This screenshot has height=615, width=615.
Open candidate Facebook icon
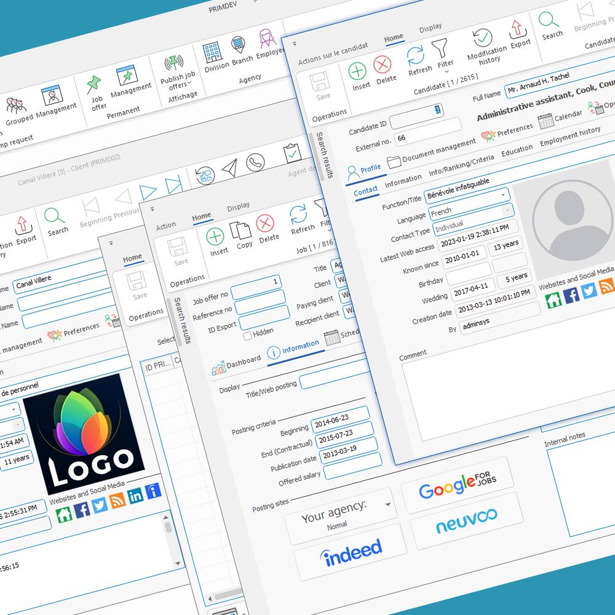[x=571, y=295]
